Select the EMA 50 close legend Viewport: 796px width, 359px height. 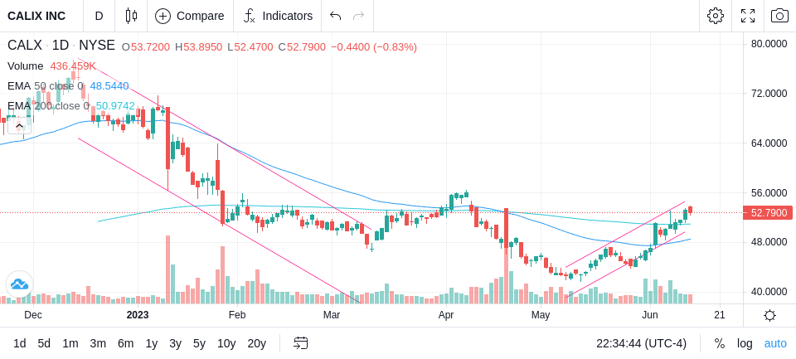45,86
